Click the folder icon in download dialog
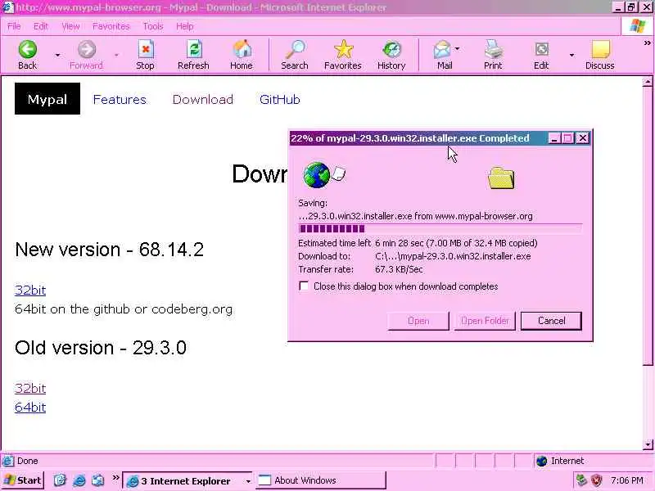 501,178
